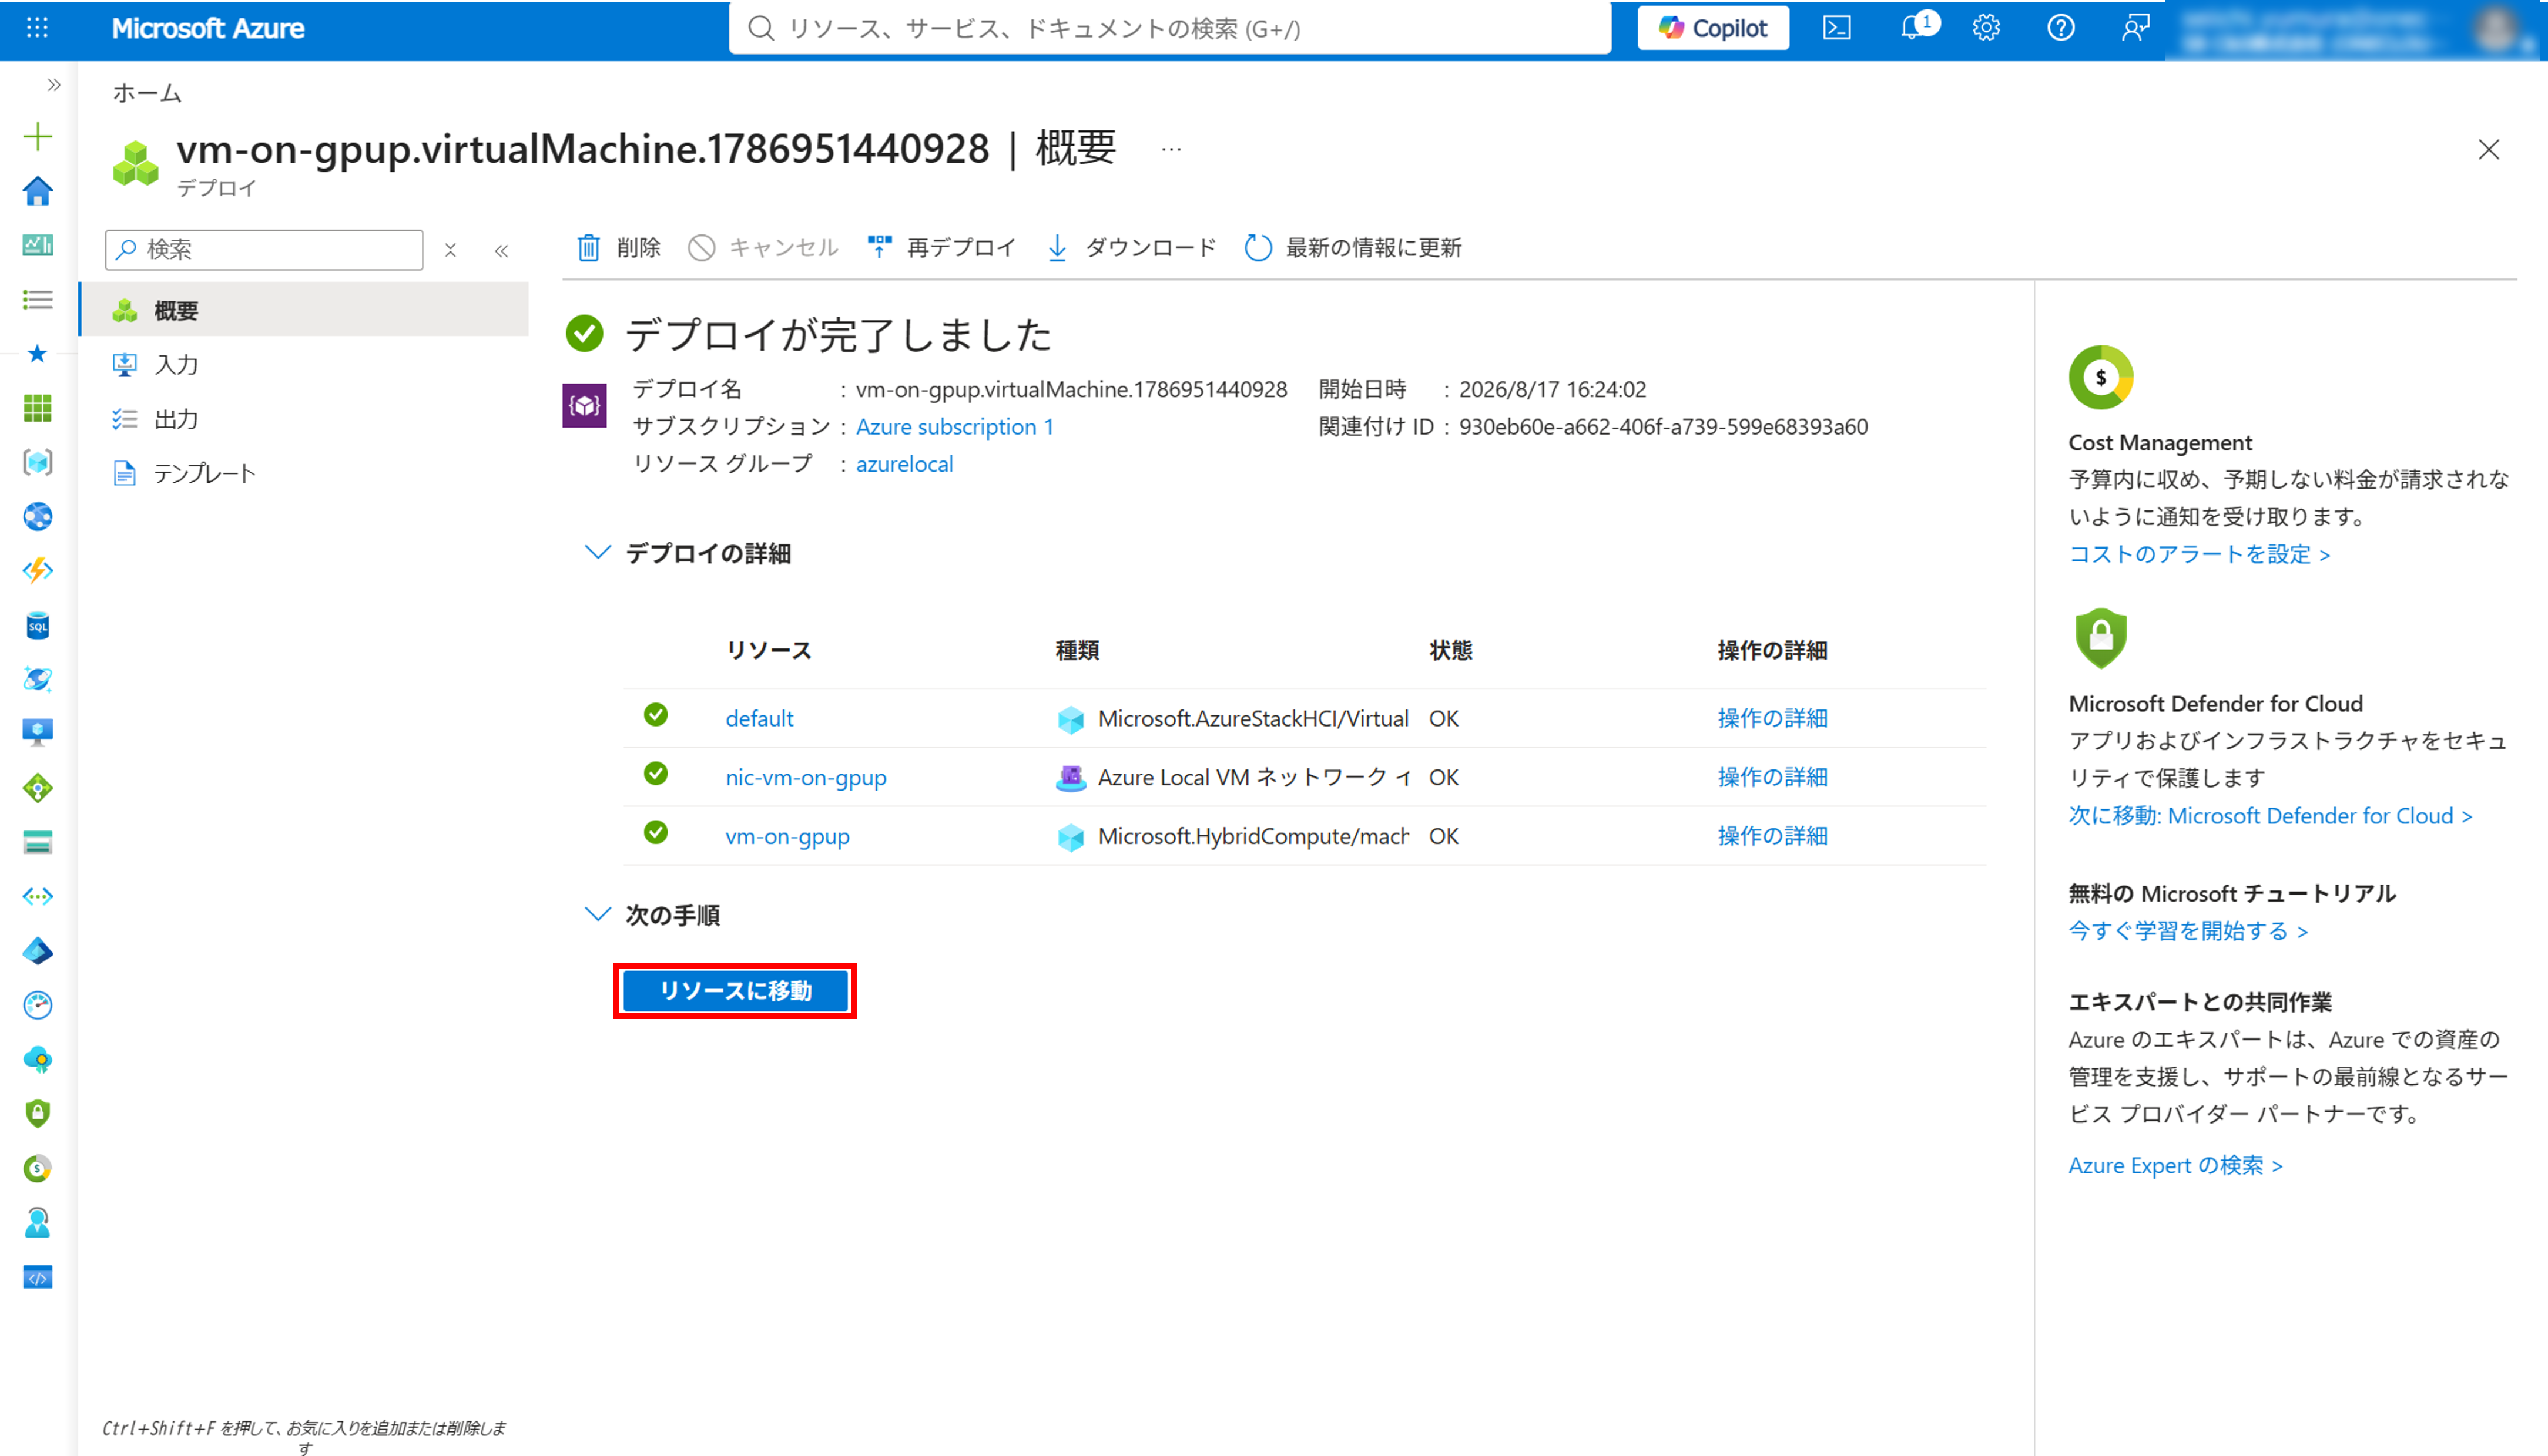The width and height of the screenshot is (2548, 1456).
Task: Click ダウンロード in the toolbar
Action: tap(1131, 247)
